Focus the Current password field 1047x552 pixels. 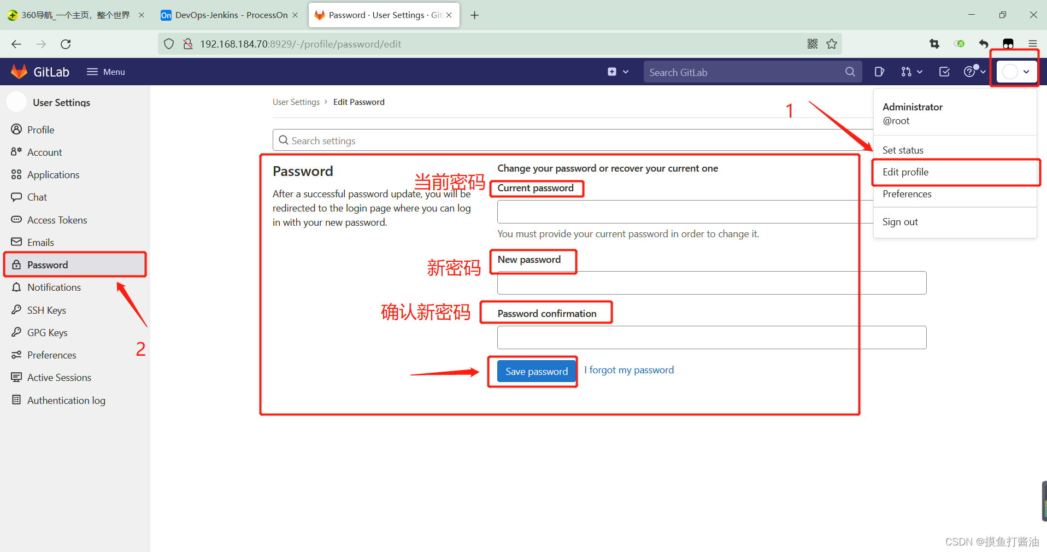[x=685, y=212]
